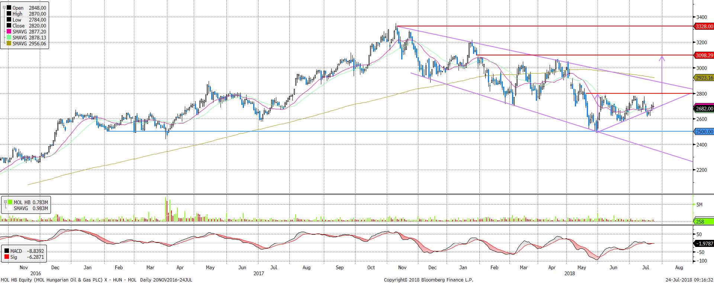Select the Open 2848.00 legend value
The height and width of the screenshot is (283, 714).
pyautogui.click(x=38, y=8)
